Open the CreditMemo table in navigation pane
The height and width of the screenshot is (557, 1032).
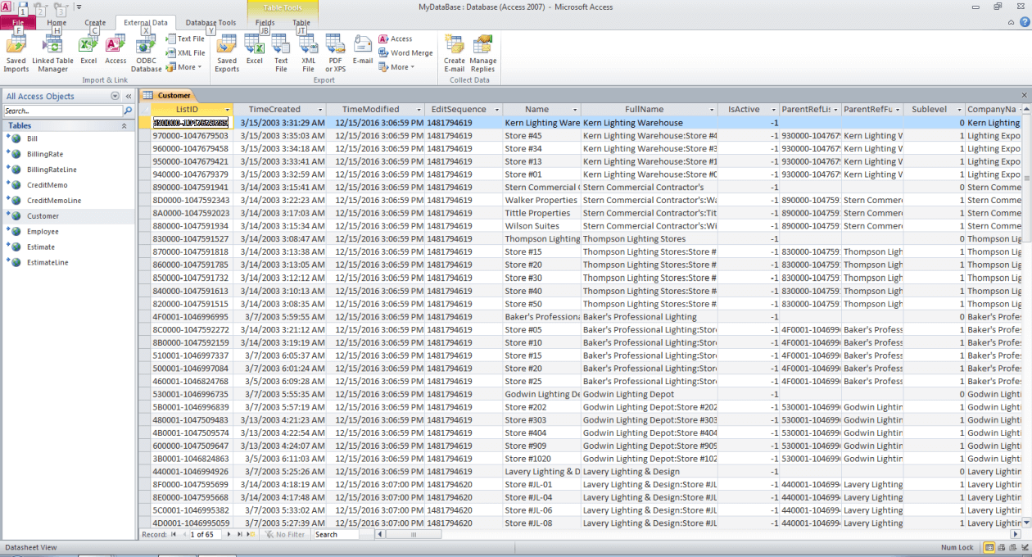click(47, 185)
